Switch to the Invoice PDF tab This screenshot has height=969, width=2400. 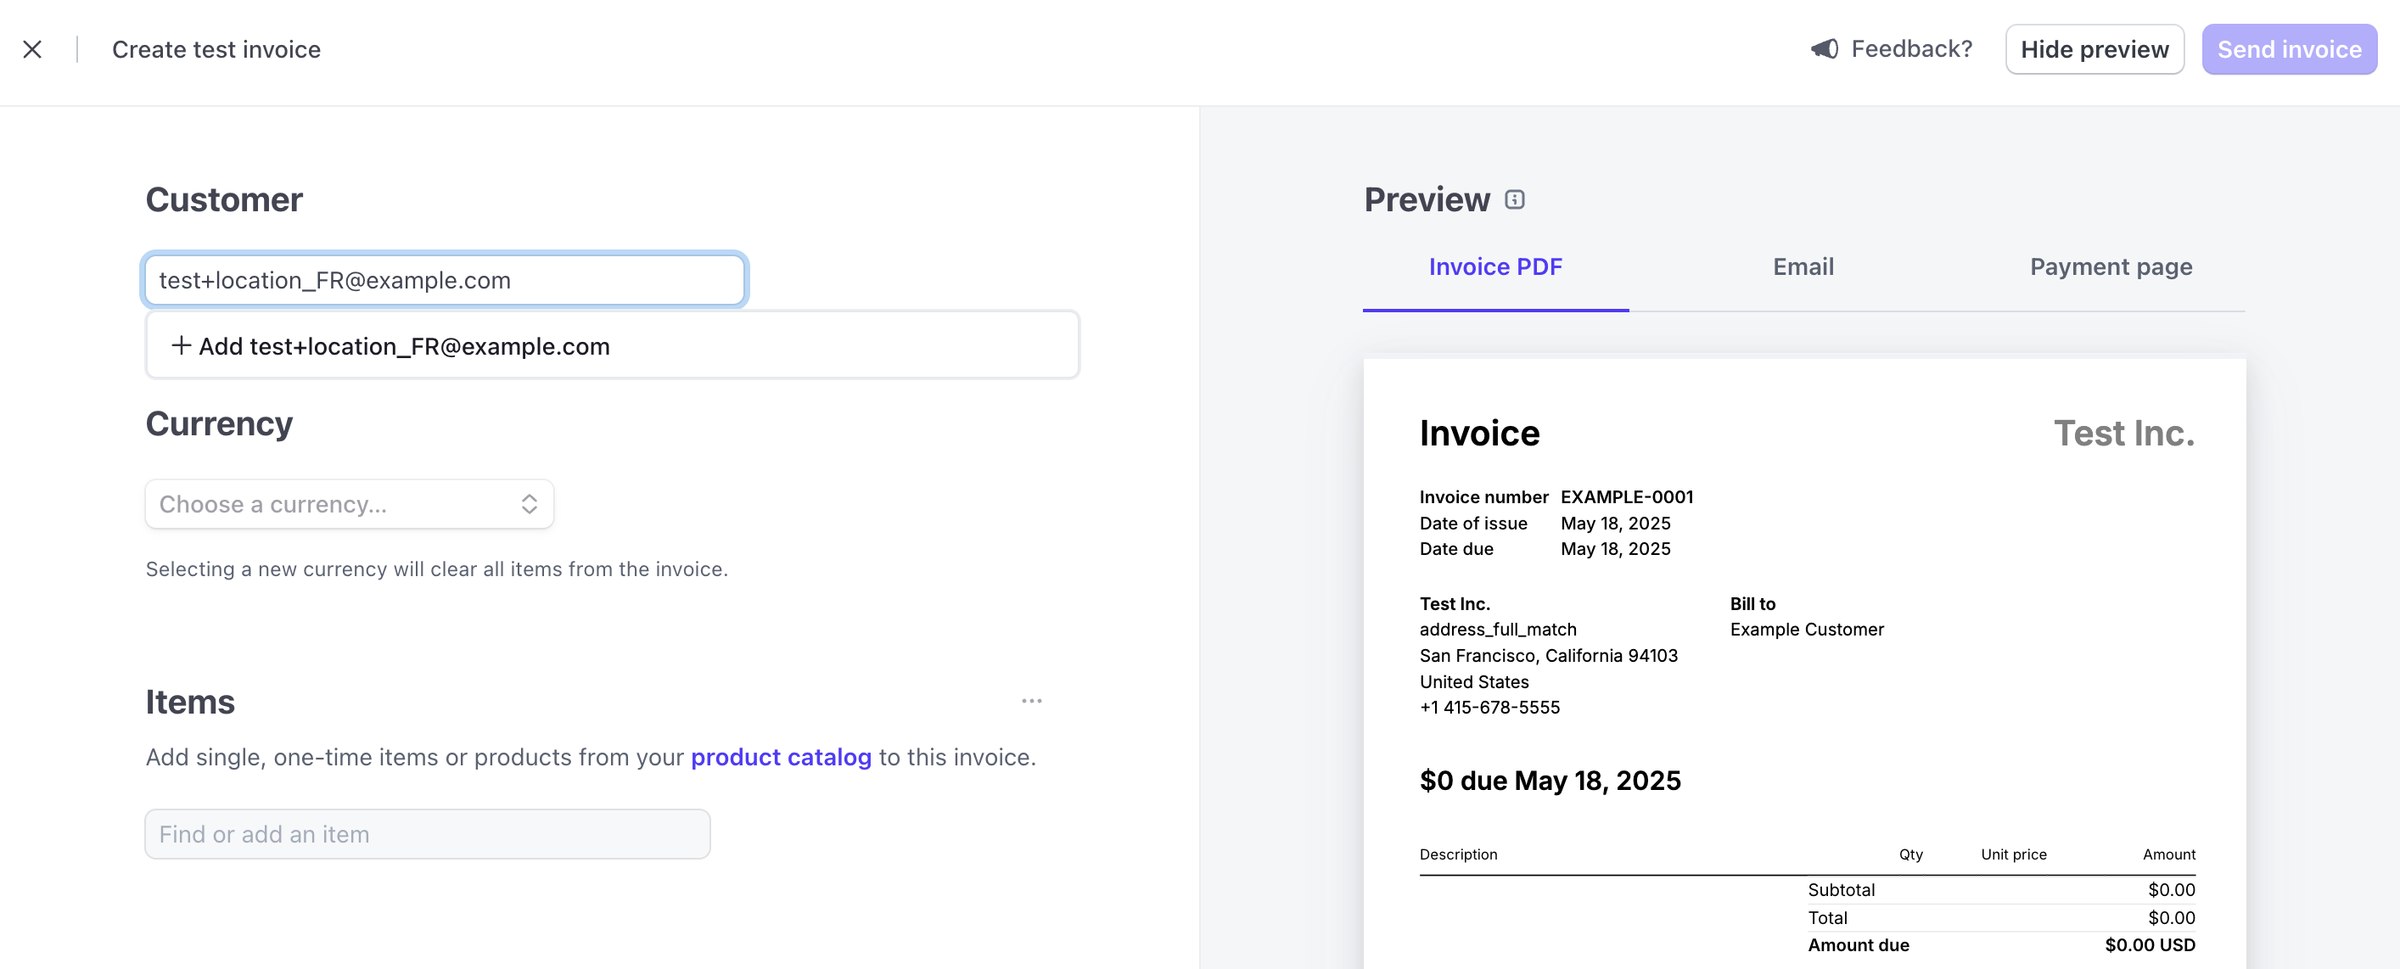click(x=1495, y=267)
